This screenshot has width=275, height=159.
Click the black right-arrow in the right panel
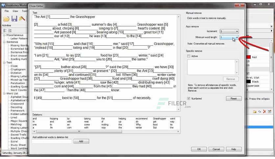coord(271,31)
